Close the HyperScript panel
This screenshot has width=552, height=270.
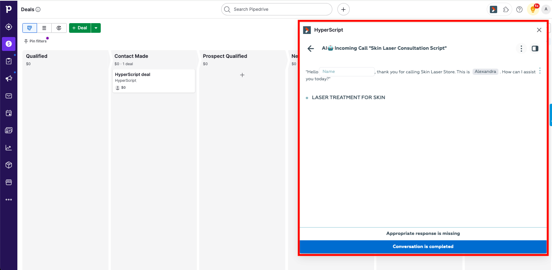[x=539, y=30]
